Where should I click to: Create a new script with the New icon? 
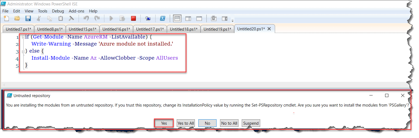point(6,18)
